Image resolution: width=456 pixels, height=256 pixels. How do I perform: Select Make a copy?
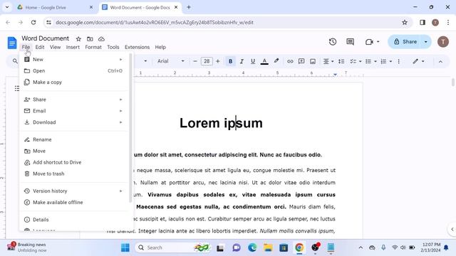click(x=74, y=82)
